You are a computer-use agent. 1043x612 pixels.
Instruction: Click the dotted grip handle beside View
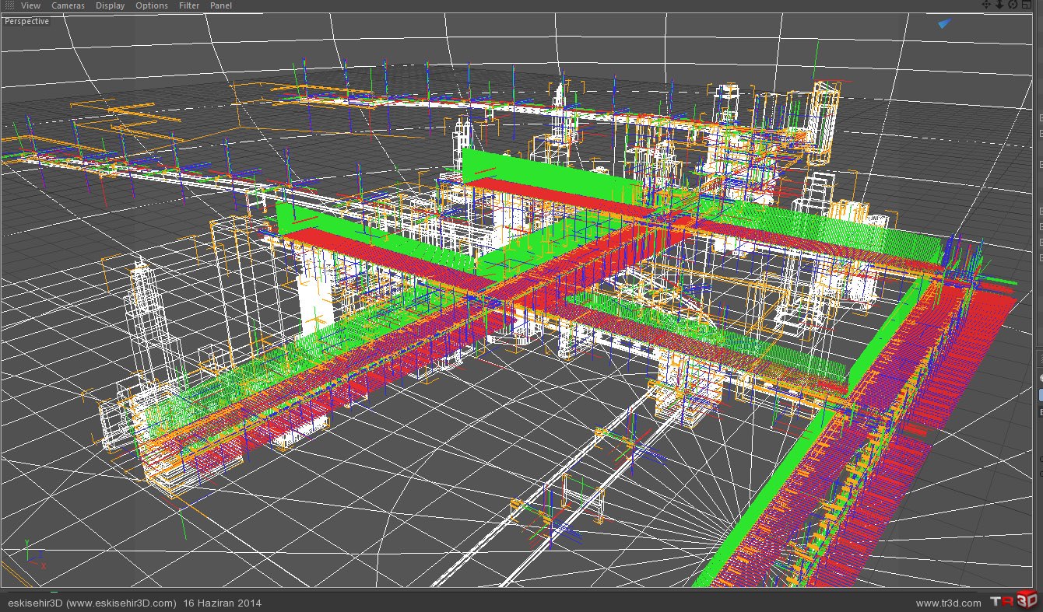click(9, 5)
